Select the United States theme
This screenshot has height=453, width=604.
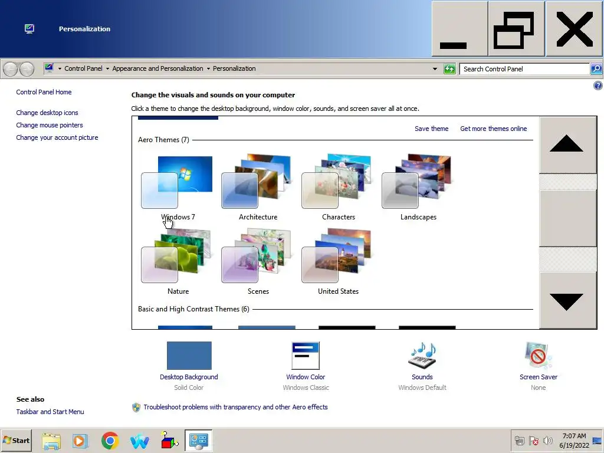click(338, 262)
